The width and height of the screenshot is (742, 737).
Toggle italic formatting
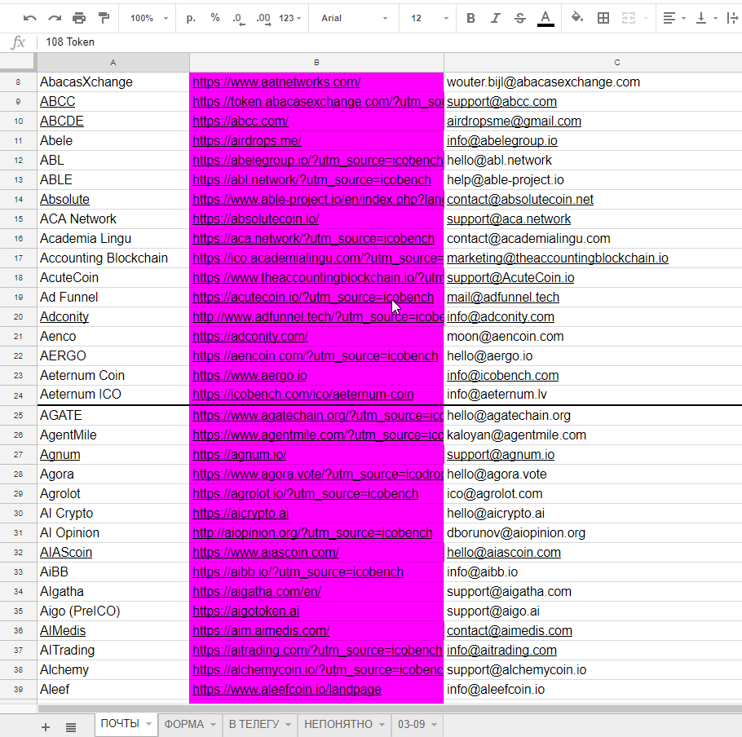point(496,18)
